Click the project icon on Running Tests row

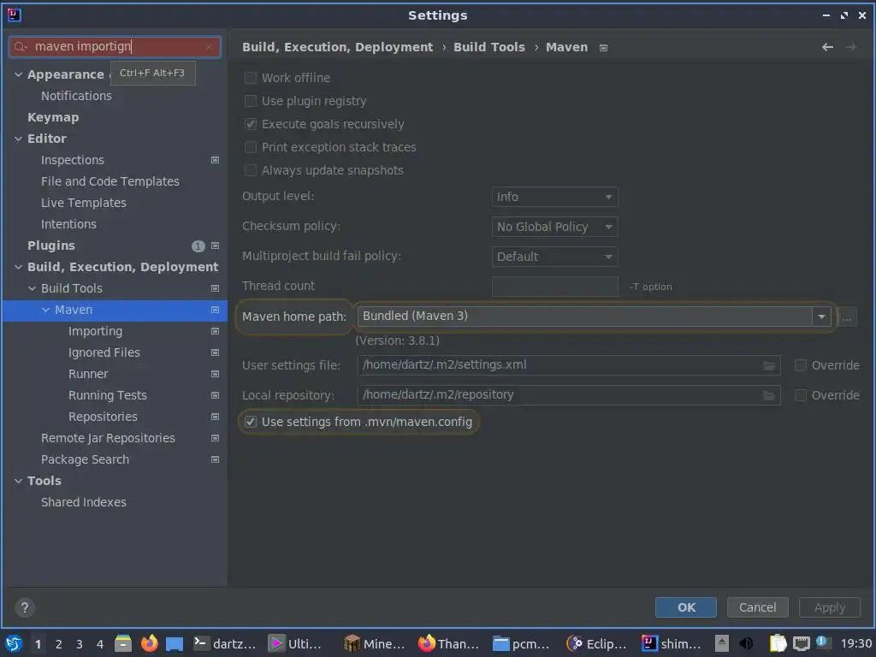(215, 395)
